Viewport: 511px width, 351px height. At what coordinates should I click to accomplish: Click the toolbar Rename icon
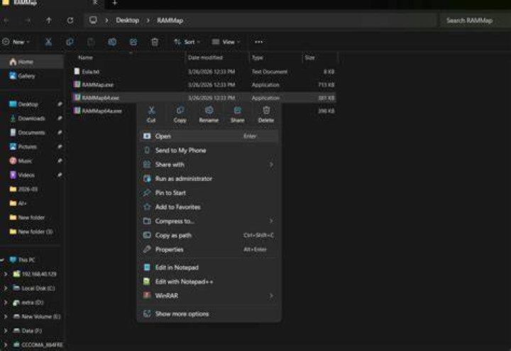click(112, 42)
